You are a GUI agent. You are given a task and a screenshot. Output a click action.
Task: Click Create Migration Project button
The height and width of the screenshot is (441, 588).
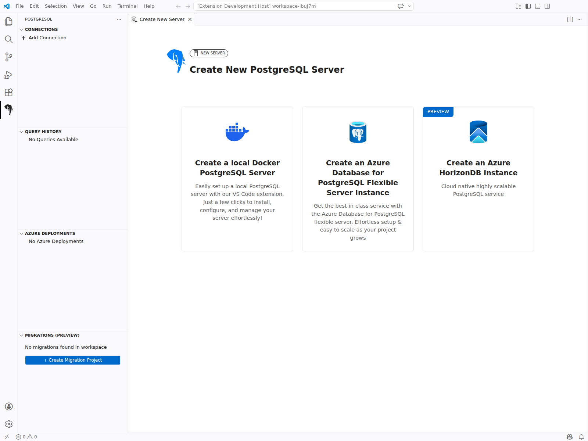coord(73,360)
